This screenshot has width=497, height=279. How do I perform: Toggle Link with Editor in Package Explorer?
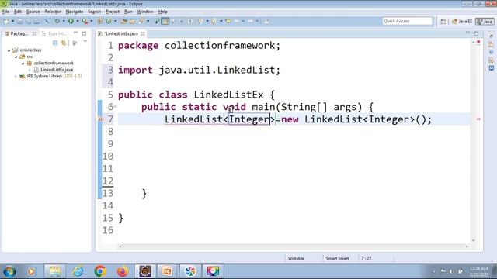pos(64,43)
